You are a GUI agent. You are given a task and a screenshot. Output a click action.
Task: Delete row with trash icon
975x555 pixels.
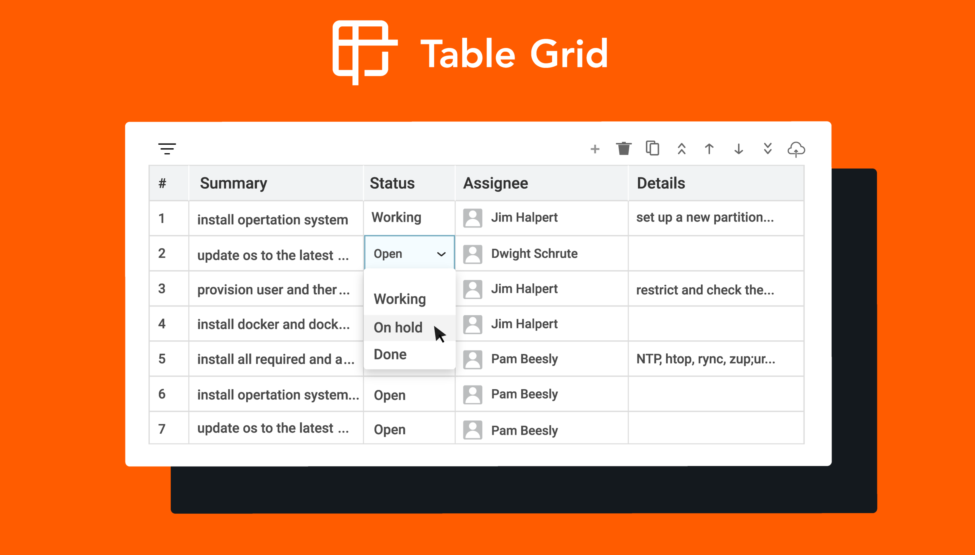(x=623, y=149)
